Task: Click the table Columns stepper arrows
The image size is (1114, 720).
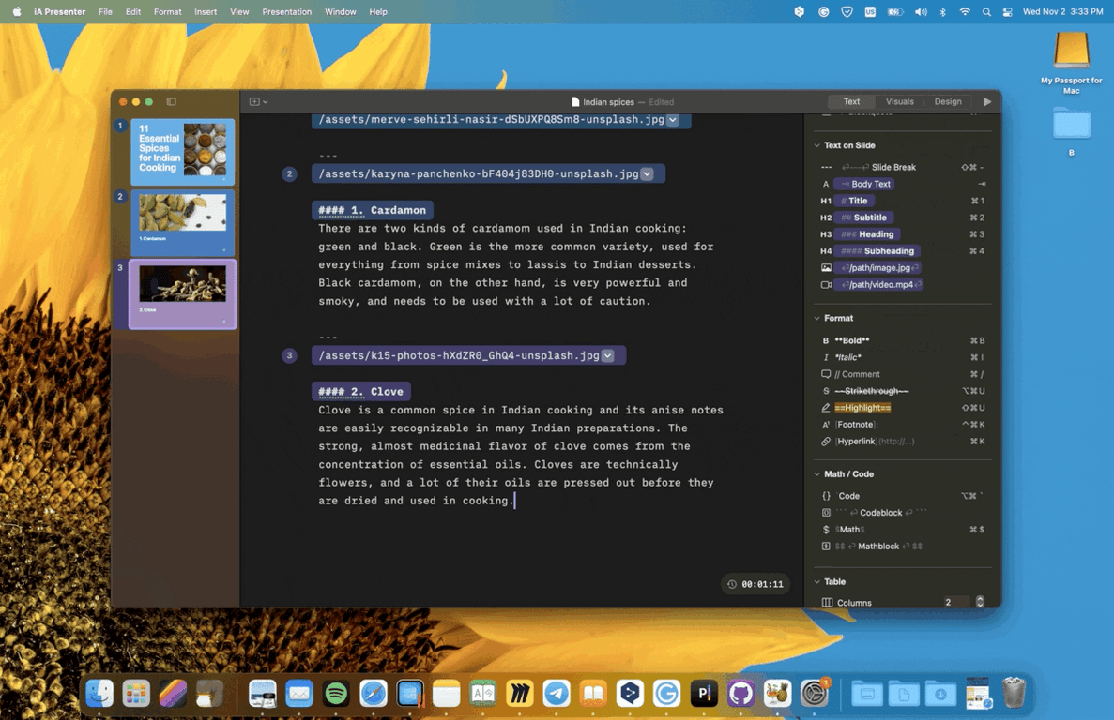Action: click(980, 602)
